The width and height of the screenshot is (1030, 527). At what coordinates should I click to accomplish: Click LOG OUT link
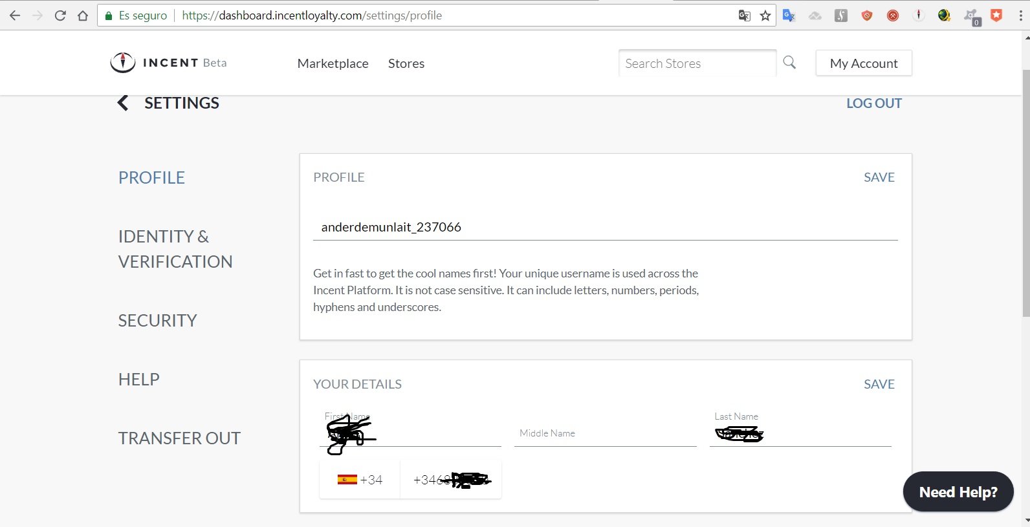tap(874, 103)
